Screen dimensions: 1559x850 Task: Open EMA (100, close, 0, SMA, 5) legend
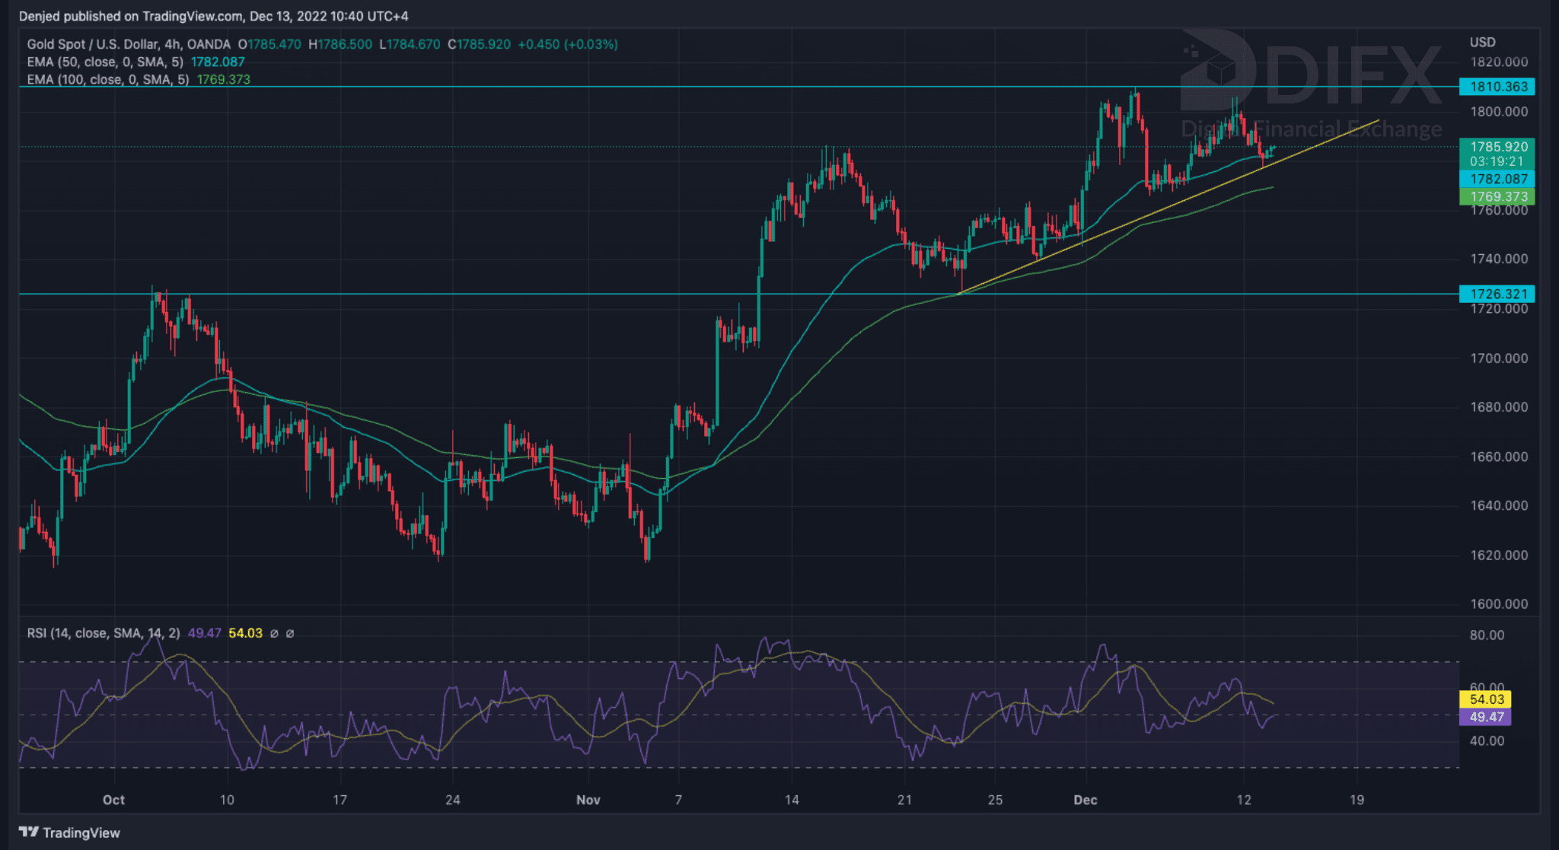108,79
